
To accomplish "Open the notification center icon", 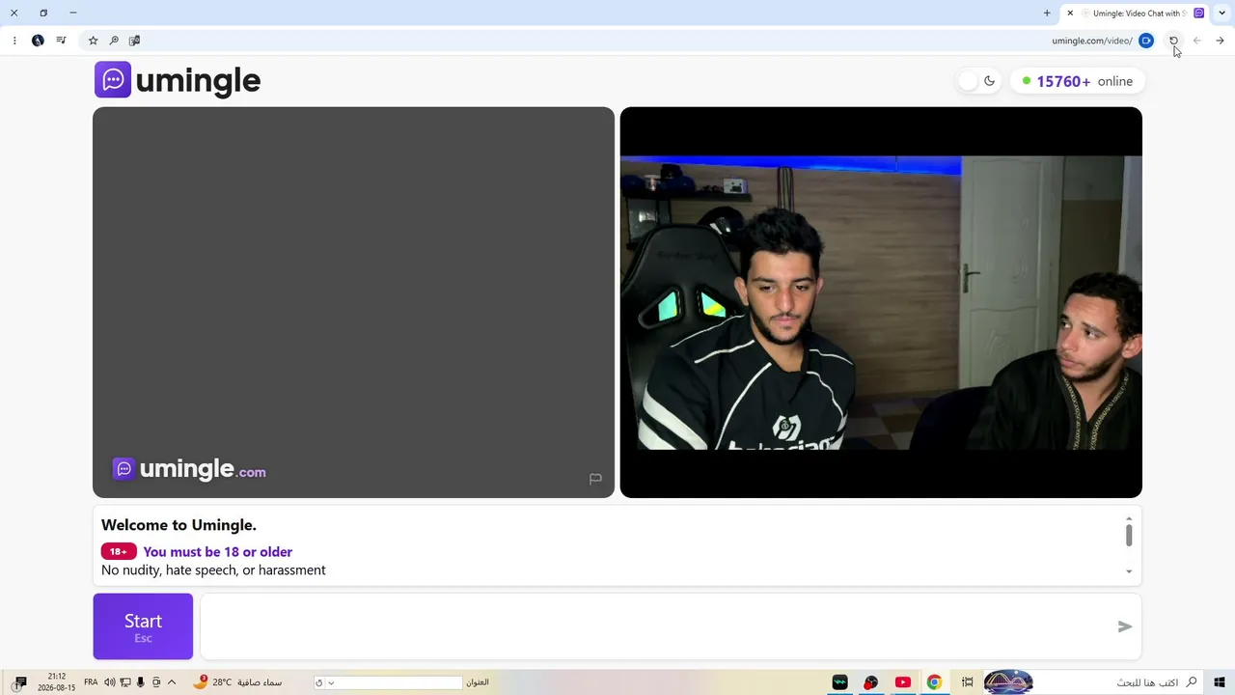I will 20,682.
